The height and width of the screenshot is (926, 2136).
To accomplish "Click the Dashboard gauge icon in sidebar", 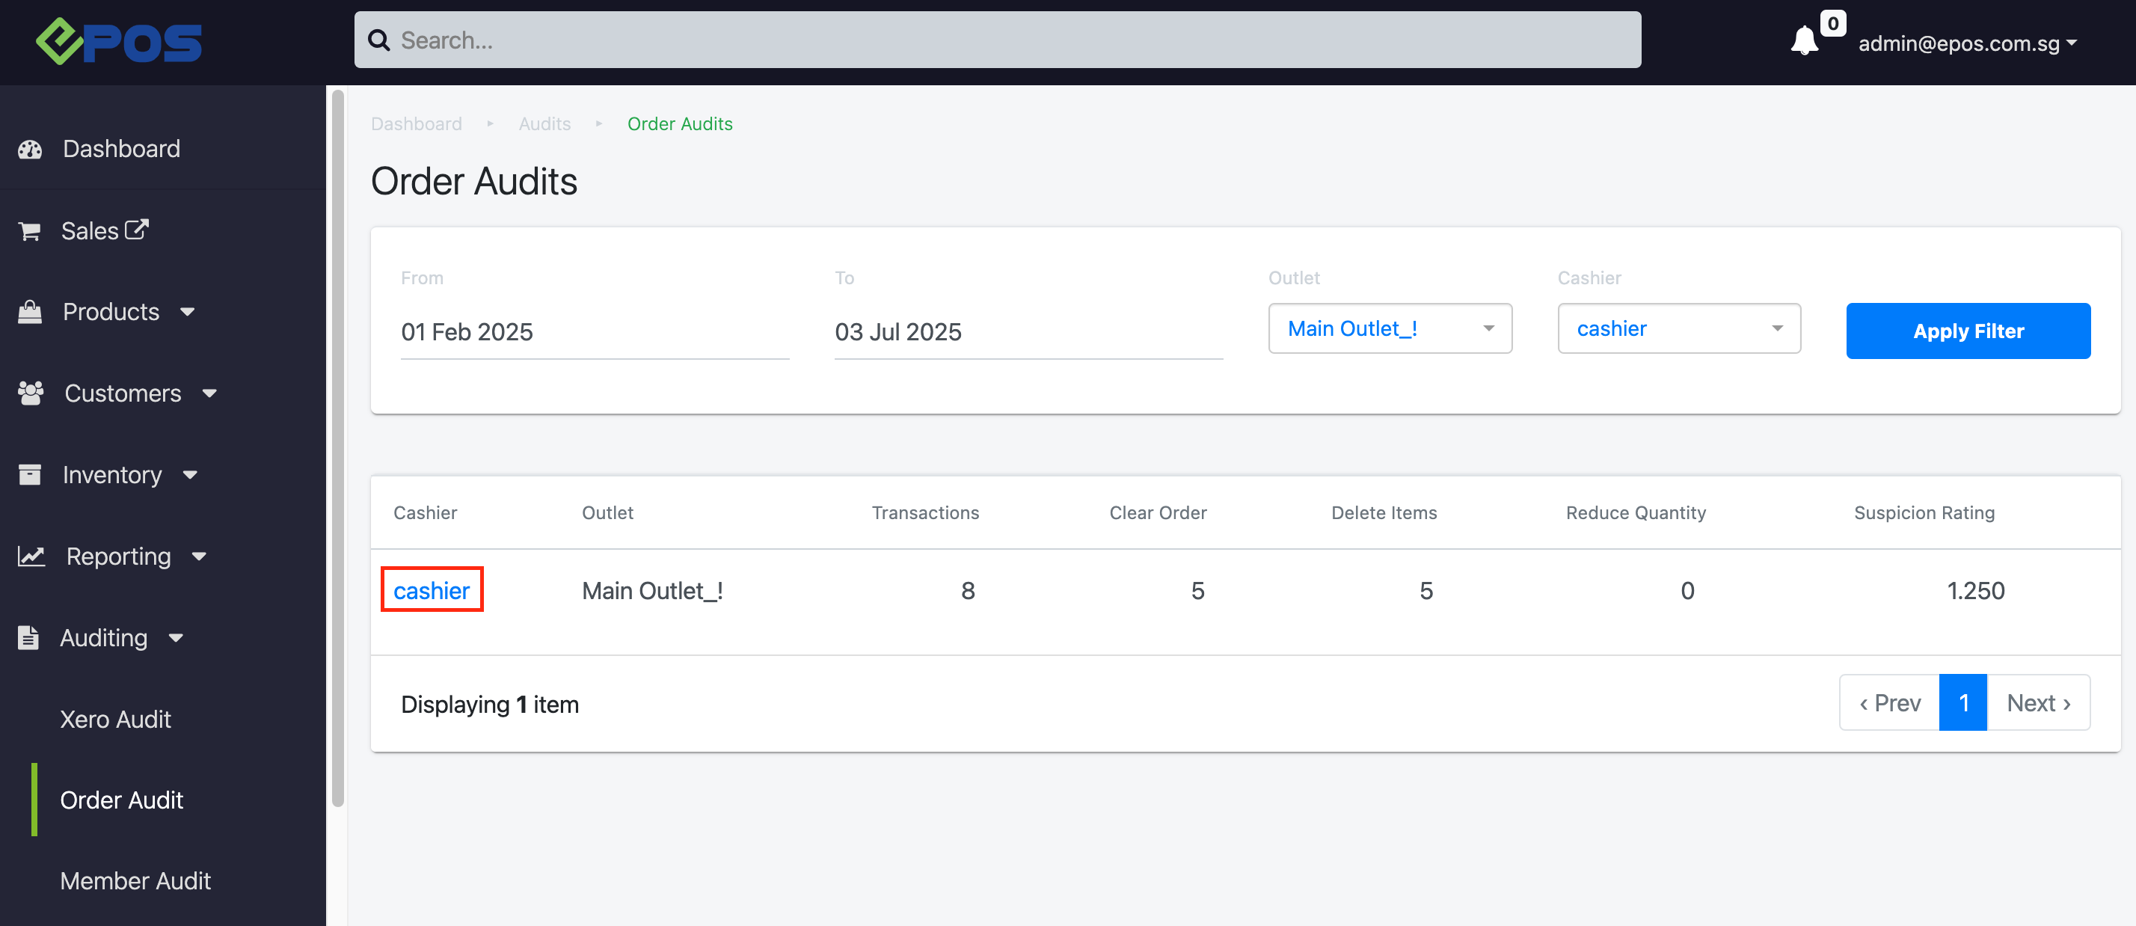I will pyautogui.click(x=31, y=149).
